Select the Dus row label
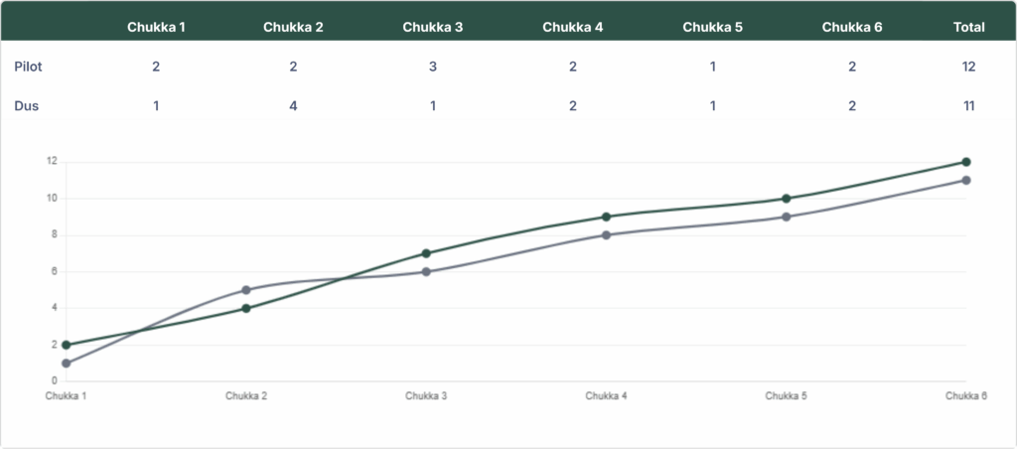The height and width of the screenshot is (449, 1017). click(27, 105)
